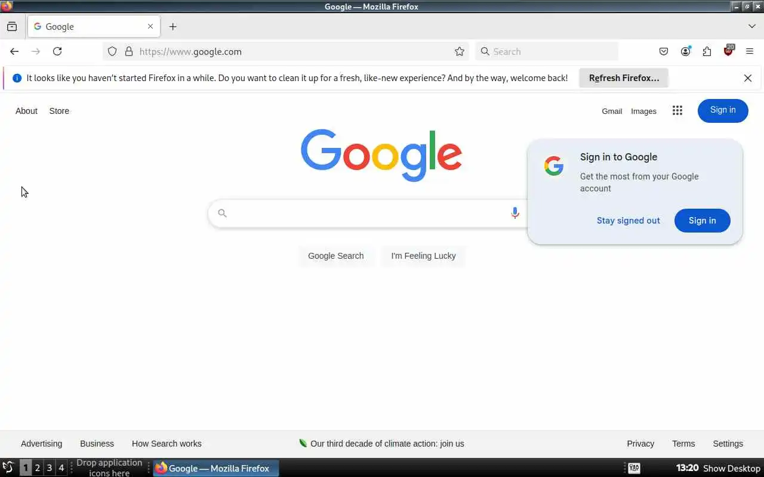Go forward one page
The width and height of the screenshot is (764, 477).
pyautogui.click(x=36, y=51)
